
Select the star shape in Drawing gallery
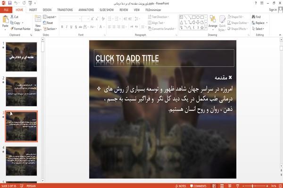(202, 28)
